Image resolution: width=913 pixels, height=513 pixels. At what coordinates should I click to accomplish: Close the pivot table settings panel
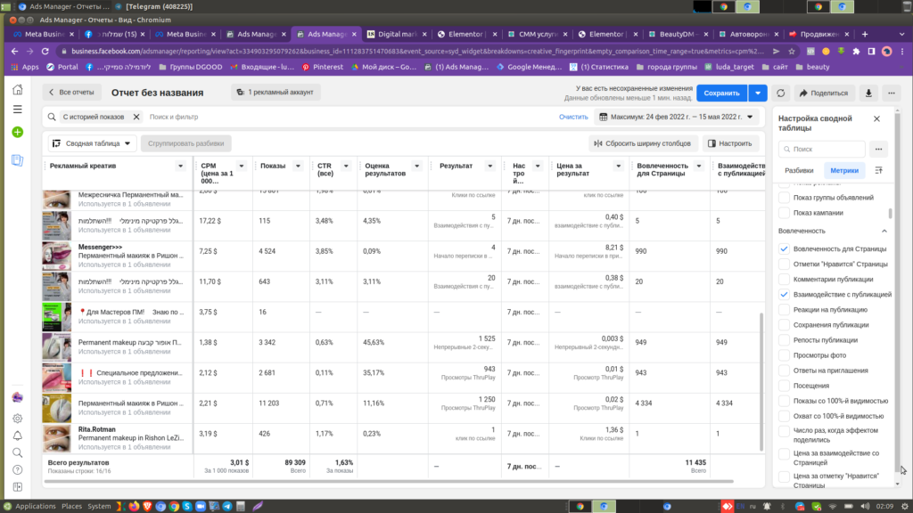[876, 118]
